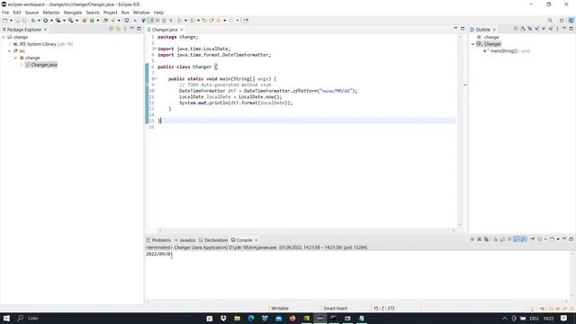Click the Writable status bar entry
This screenshot has width=576, height=324.
pyautogui.click(x=280, y=309)
